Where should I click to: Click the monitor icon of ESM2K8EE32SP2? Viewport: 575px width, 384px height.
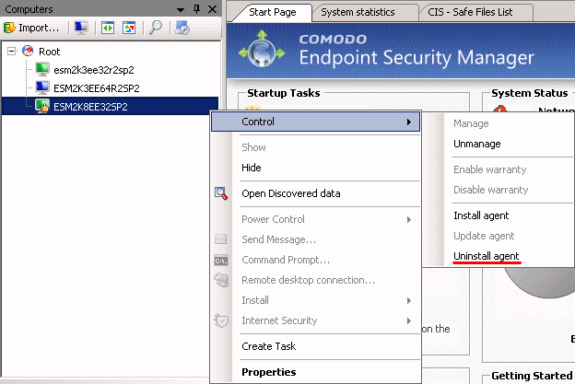[42, 106]
